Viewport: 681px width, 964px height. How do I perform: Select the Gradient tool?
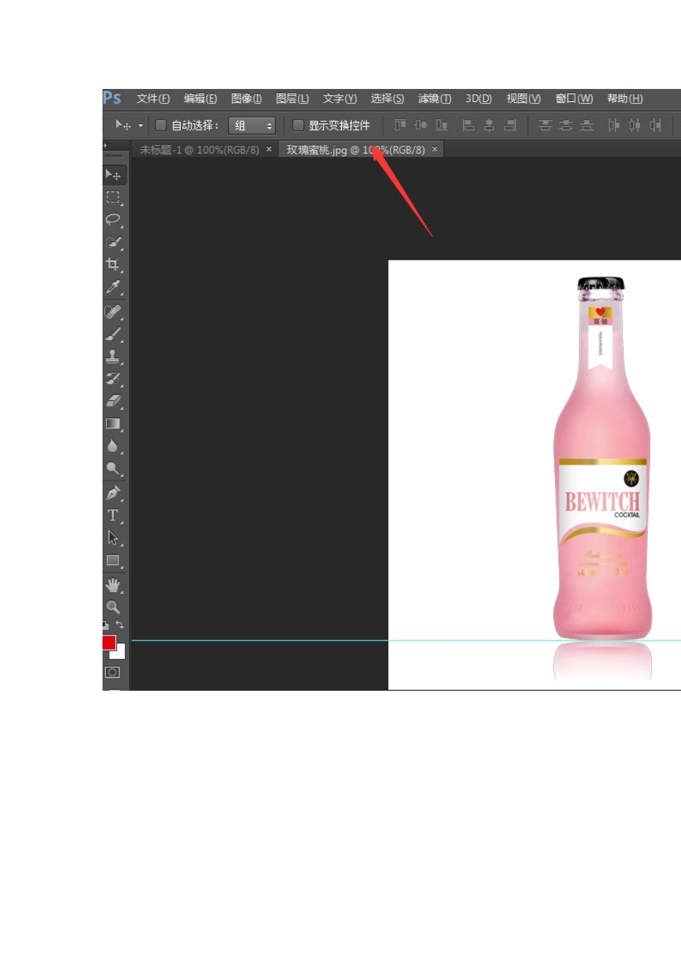[x=113, y=424]
